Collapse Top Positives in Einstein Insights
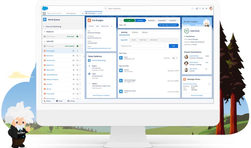 point(185,37)
